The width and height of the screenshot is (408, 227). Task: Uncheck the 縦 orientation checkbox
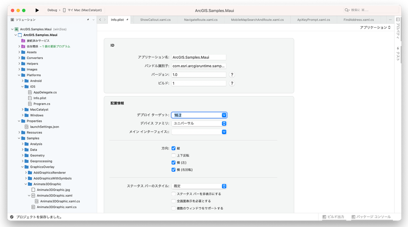click(x=174, y=148)
